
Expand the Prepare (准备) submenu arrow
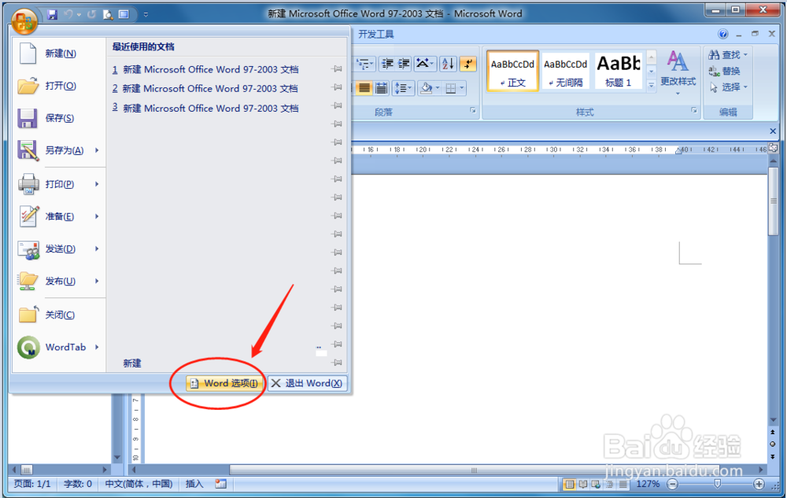pos(97,216)
